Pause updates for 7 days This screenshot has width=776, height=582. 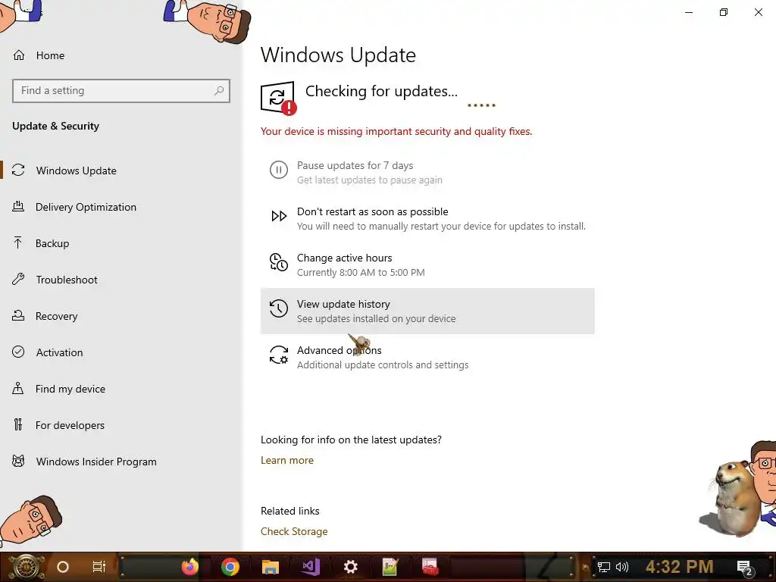point(427,172)
